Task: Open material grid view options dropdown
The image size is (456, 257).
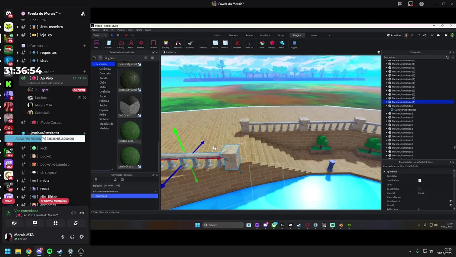Action: point(153,58)
